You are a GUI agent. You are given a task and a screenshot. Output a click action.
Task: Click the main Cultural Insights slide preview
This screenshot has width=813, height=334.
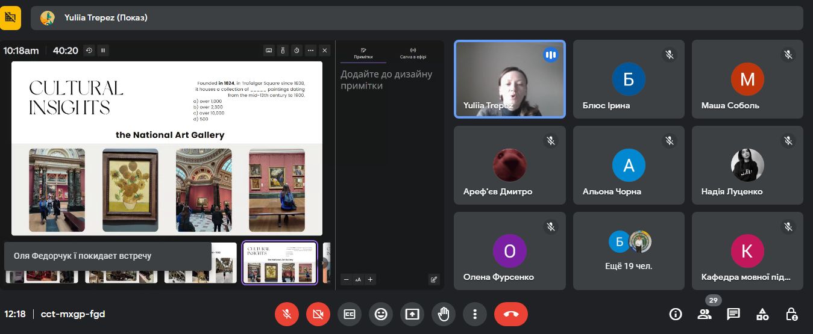click(x=167, y=148)
